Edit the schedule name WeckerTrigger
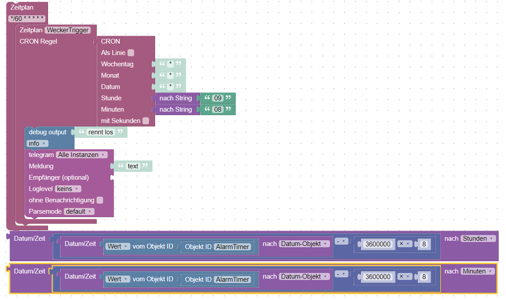This screenshot has height=300, width=506. point(68,30)
